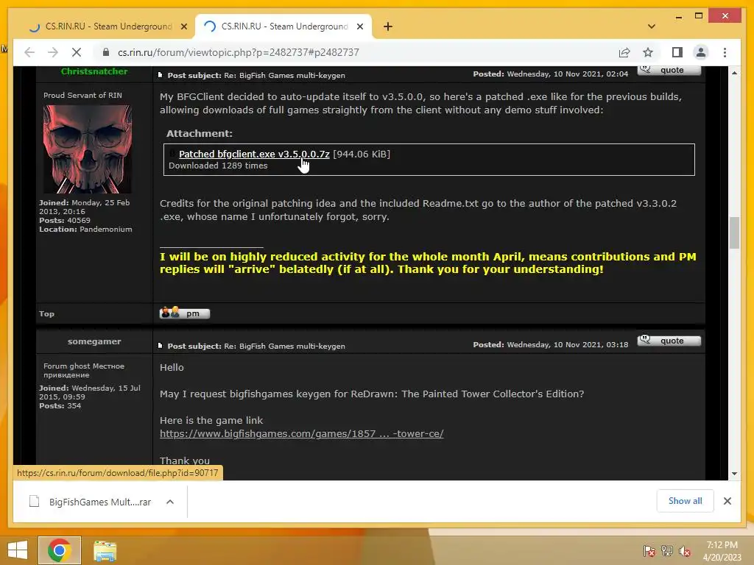Click the vertical scrollbar thumb

(x=734, y=233)
